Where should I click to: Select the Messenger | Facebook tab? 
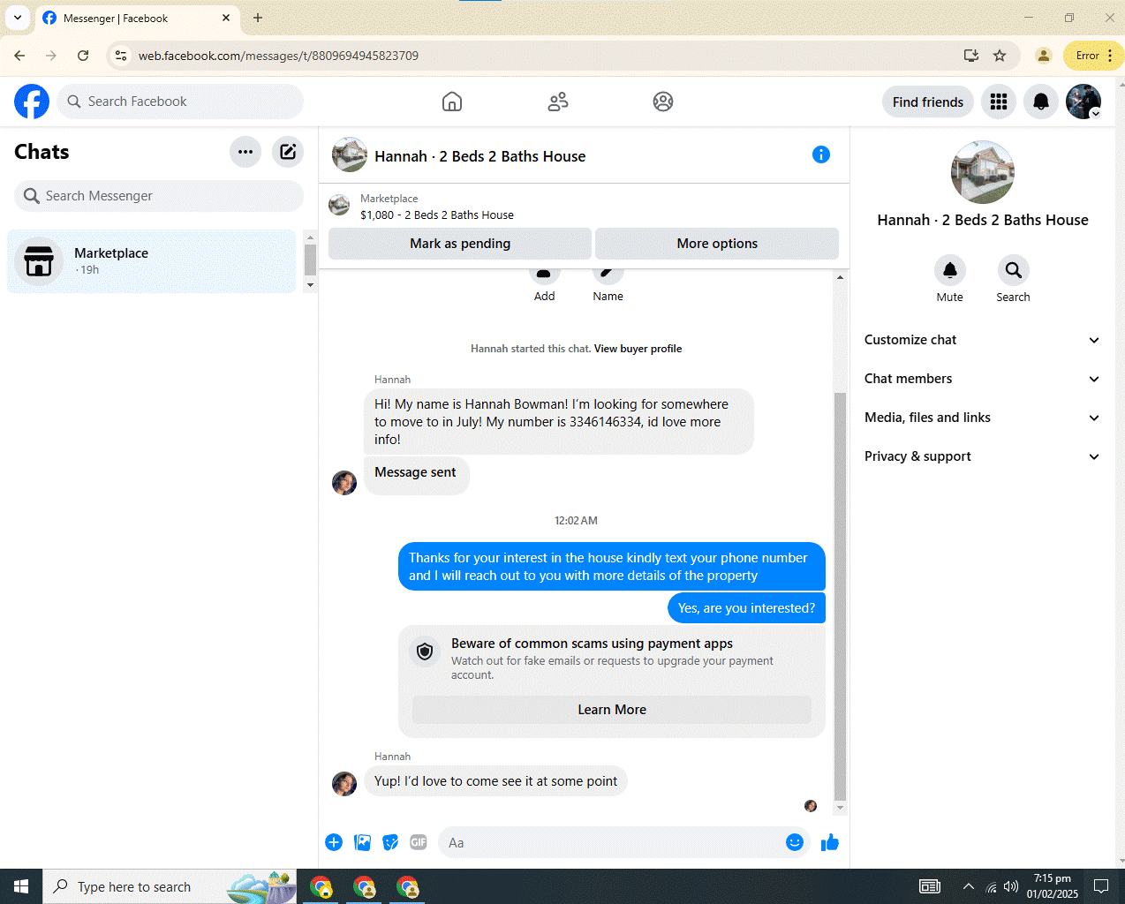(137, 18)
